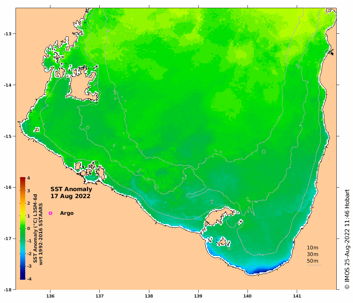Click the '137' longitude axis label

[x=100, y=296]
